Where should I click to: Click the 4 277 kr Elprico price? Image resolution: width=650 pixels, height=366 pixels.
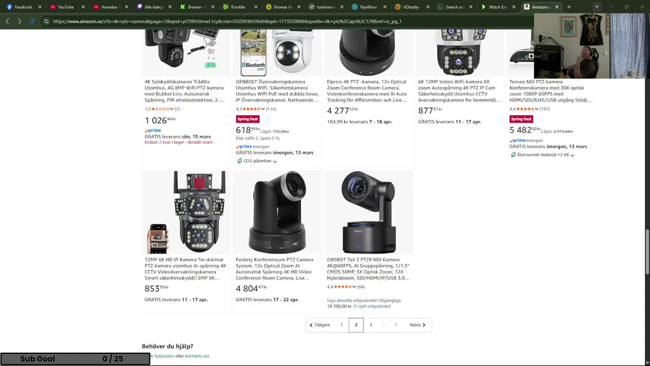tap(343, 110)
